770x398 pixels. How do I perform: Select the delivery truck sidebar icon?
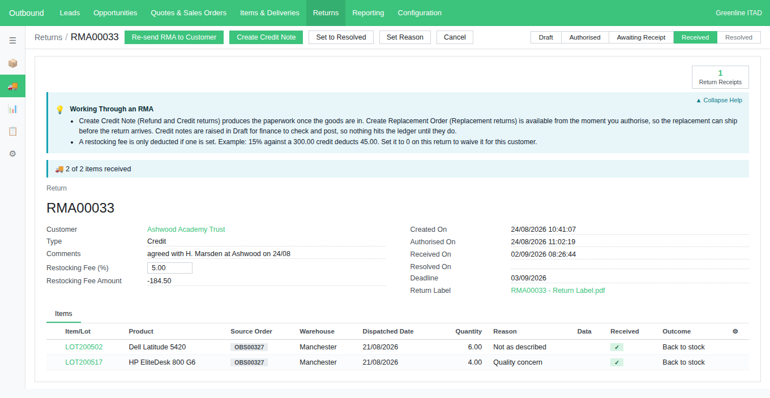coord(12,86)
